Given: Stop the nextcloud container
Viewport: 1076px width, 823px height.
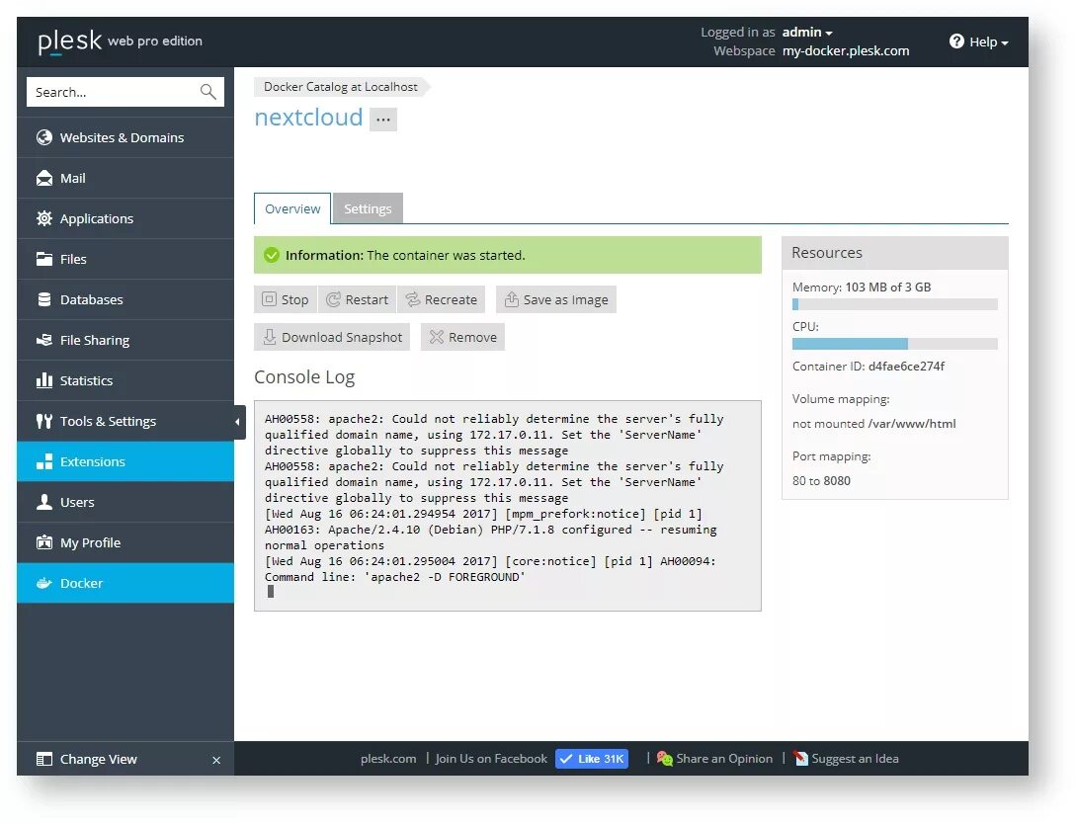Looking at the screenshot, I should 286,299.
